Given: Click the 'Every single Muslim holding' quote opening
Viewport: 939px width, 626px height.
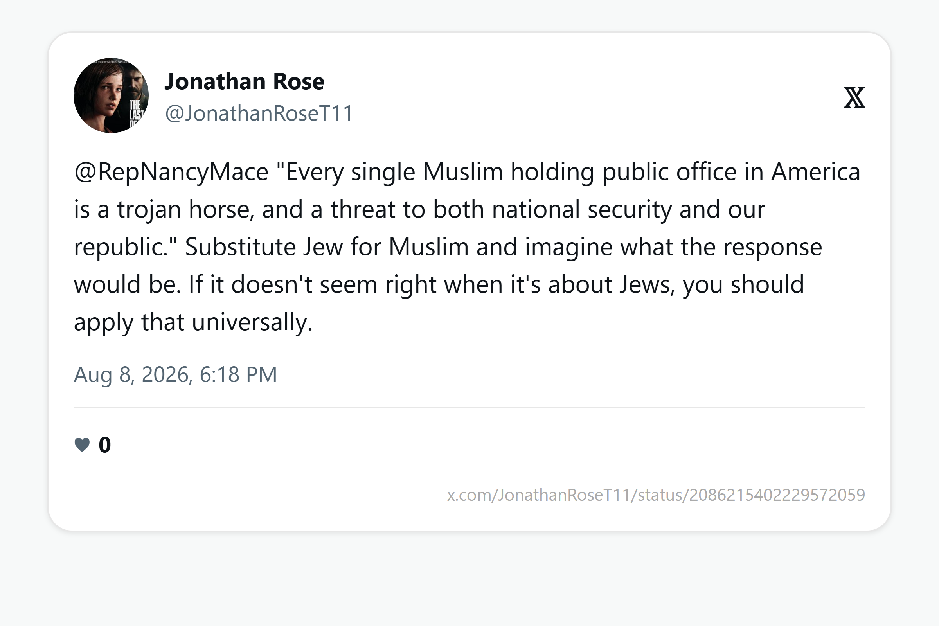Looking at the screenshot, I should (389, 172).
